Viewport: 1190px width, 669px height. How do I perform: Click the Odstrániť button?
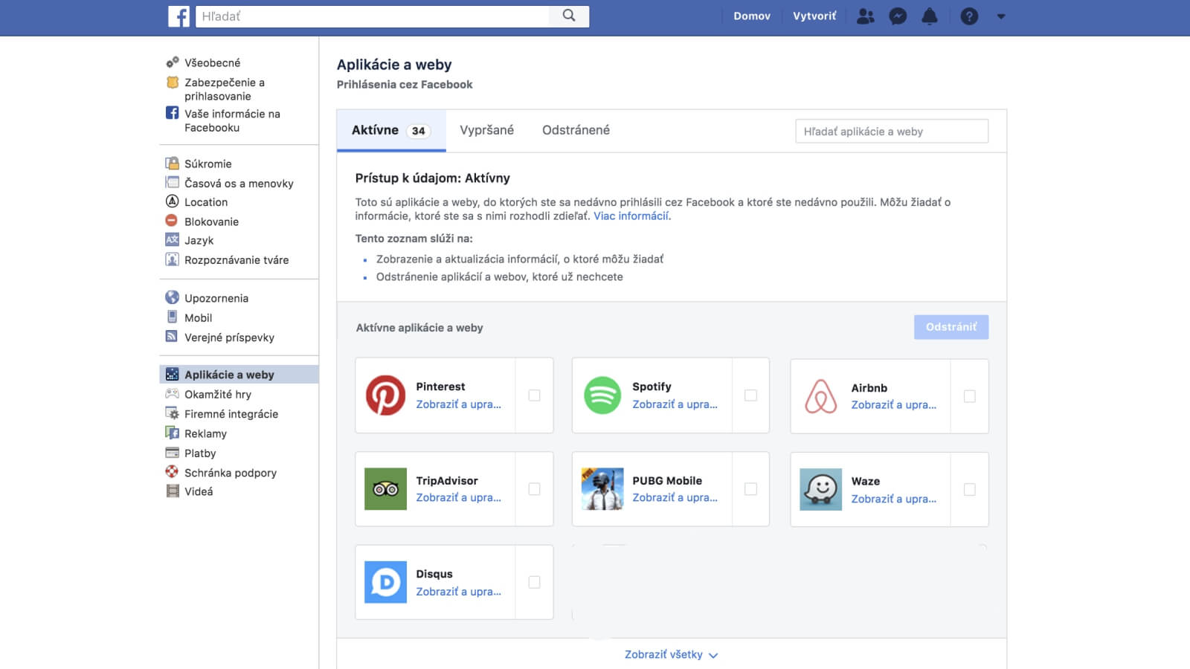(951, 327)
